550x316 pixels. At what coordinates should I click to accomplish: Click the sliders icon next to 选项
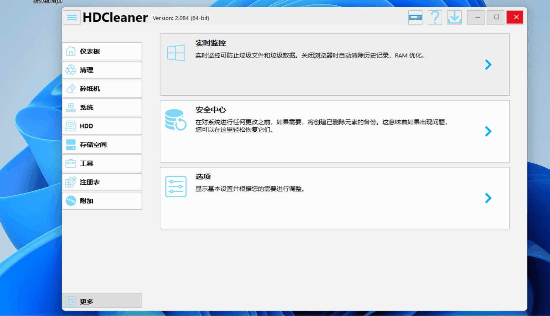(176, 186)
